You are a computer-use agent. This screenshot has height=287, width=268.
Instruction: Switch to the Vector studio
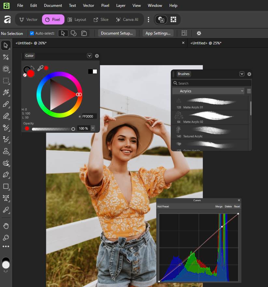(x=29, y=19)
